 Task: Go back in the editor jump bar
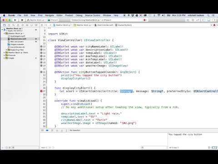point(46,25)
